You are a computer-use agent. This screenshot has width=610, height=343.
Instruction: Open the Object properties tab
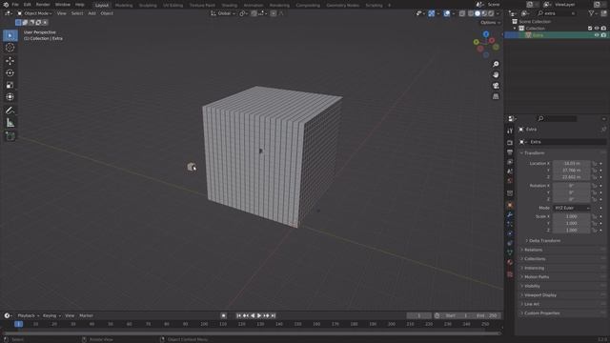510,205
